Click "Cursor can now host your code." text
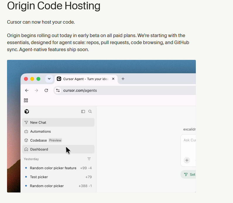This screenshot has height=203, width=233. pyautogui.click(x=41, y=22)
